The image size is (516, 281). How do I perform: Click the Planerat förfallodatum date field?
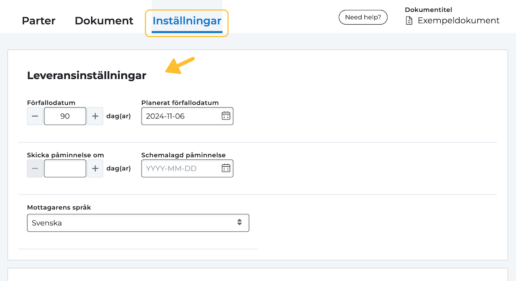tap(181, 116)
